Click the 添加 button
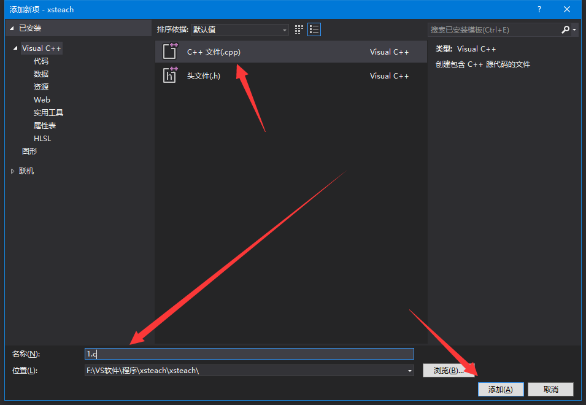The image size is (586, 405). [x=500, y=390]
